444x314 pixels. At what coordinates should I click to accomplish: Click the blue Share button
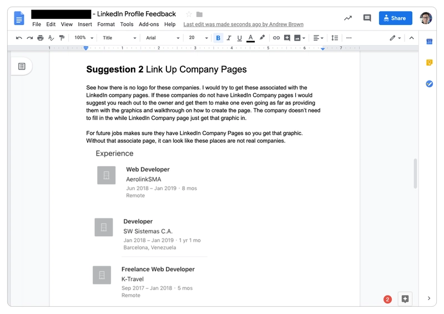(395, 18)
